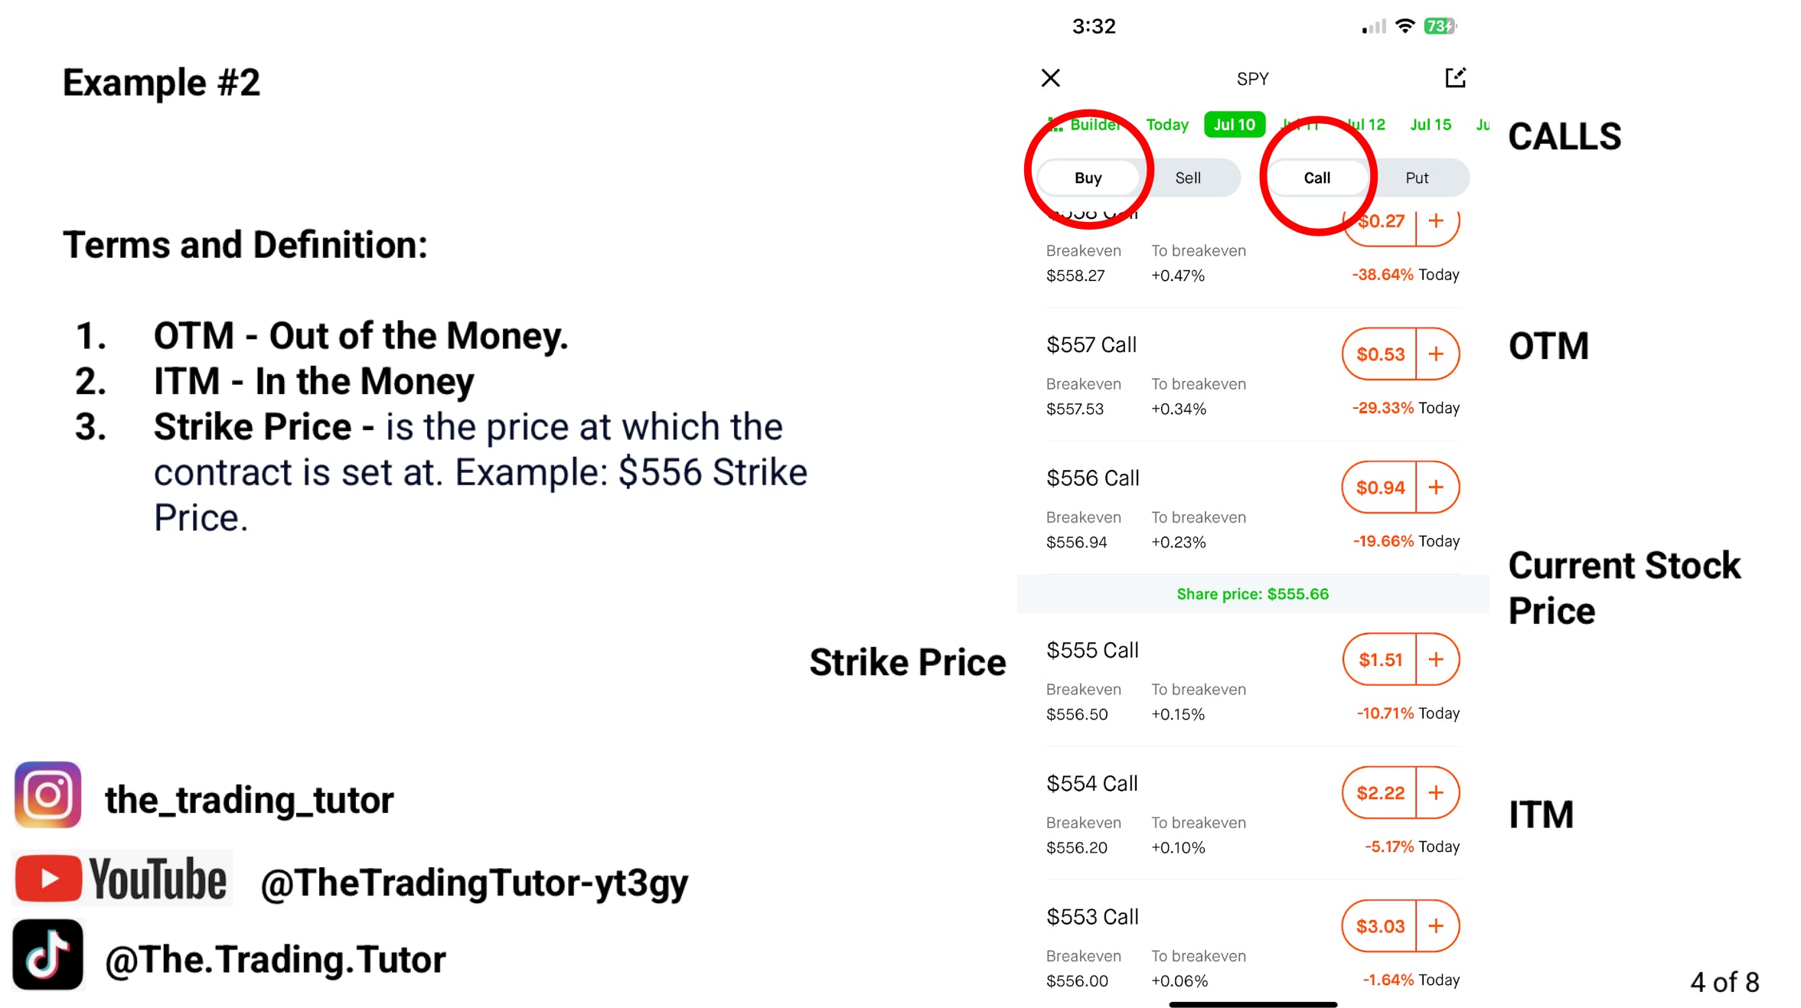Tap the $0.53 price button

click(1380, 354)
